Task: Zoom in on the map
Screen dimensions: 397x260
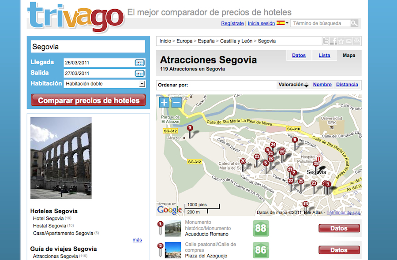Action: pos(164,102)
